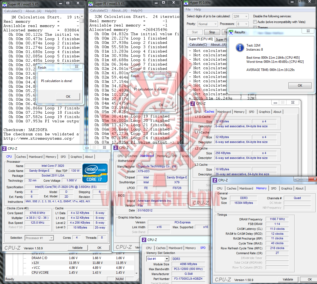The width and height of the screenshot is (317, 284).
Task: Open Help menu in 32M Super PI
Action: click(136, 11)
